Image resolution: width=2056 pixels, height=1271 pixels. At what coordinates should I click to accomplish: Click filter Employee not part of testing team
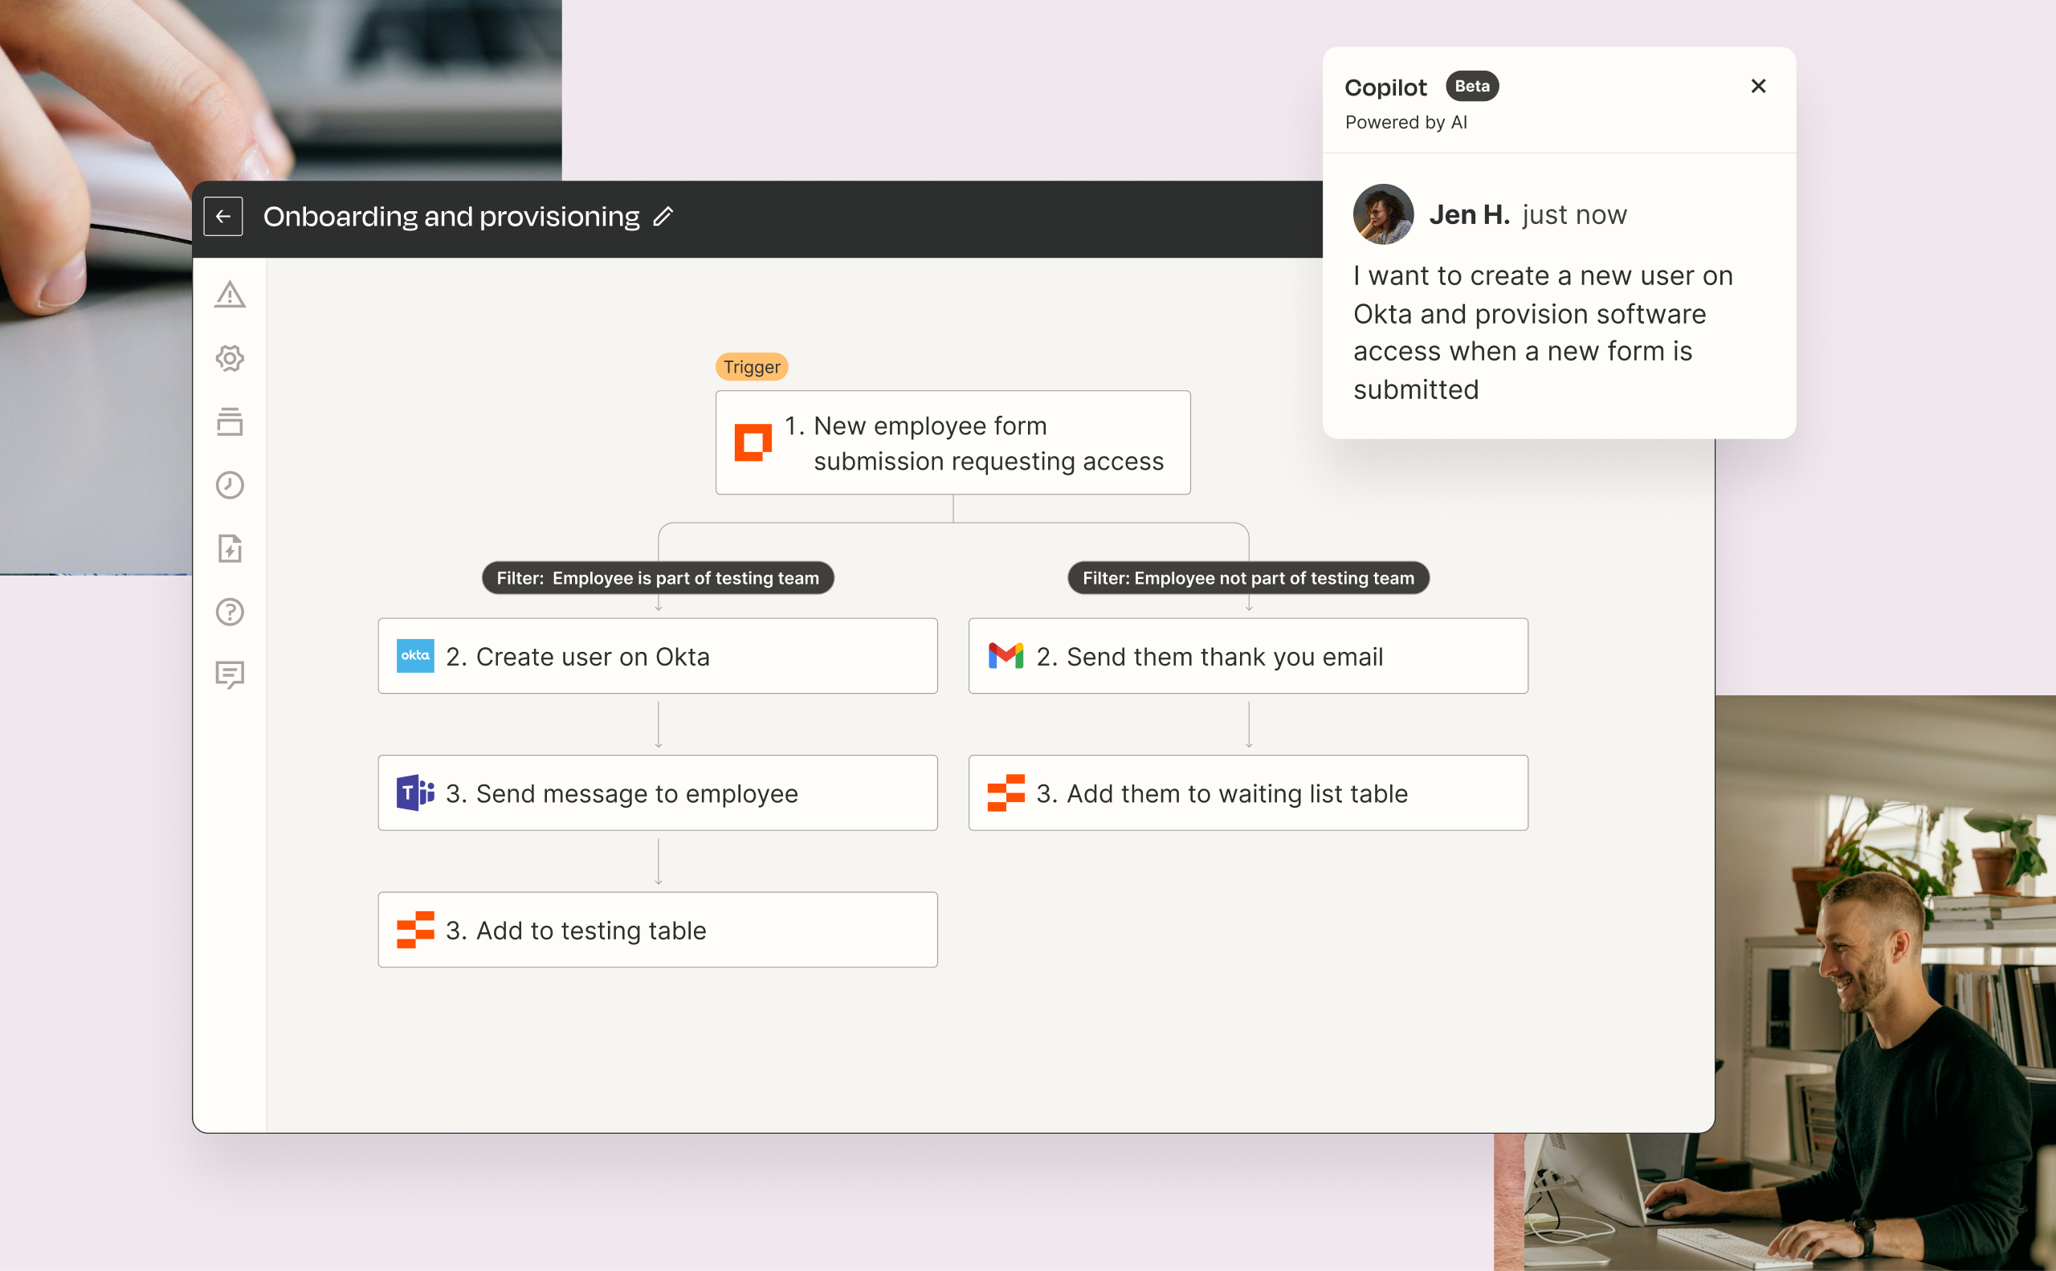pos(1248,578)
